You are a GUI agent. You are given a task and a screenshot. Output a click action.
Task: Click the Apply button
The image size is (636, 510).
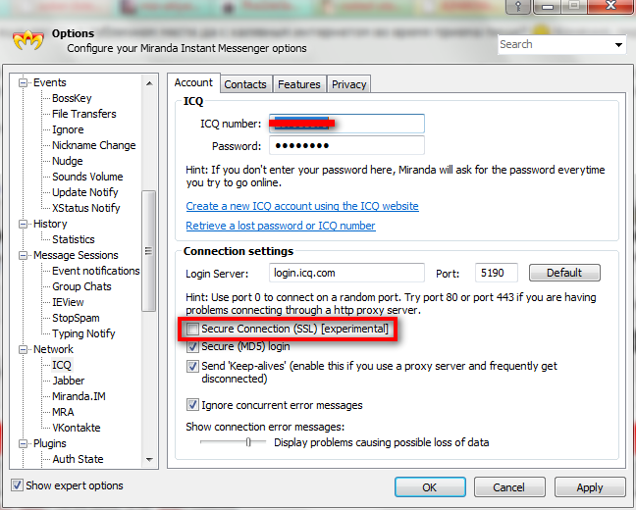point(590,486)
